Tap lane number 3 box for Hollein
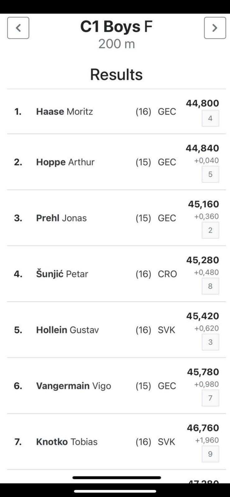 [210, 342]
